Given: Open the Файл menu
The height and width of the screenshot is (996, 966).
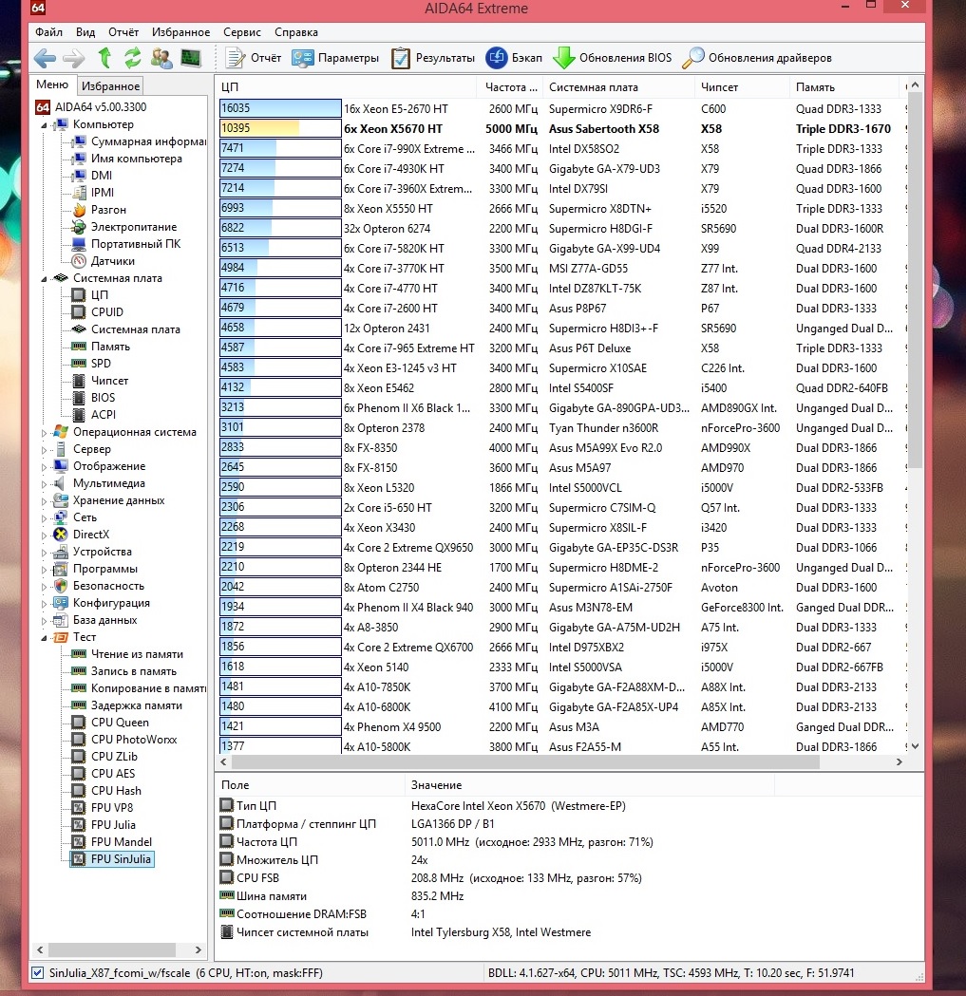Looking at the screenshot, I should (x=48, y=31).
